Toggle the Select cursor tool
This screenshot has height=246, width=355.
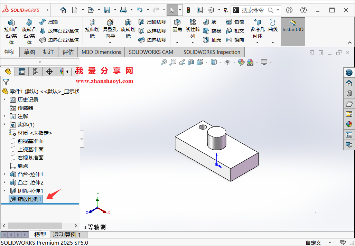(x=172, y=10)
